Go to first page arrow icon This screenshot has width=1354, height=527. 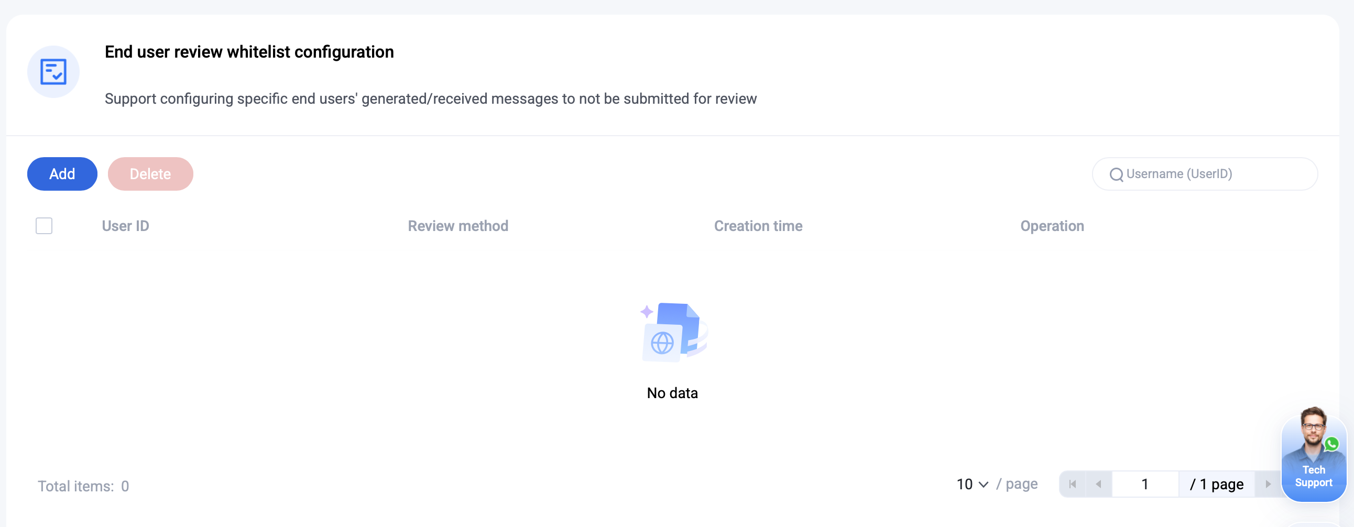pos(1072,484)
